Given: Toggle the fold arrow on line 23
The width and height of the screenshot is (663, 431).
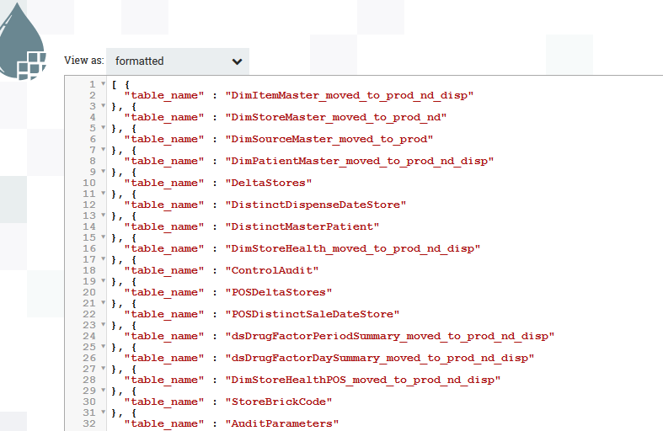Looking at the screenshot, I should tap(103, 325).
